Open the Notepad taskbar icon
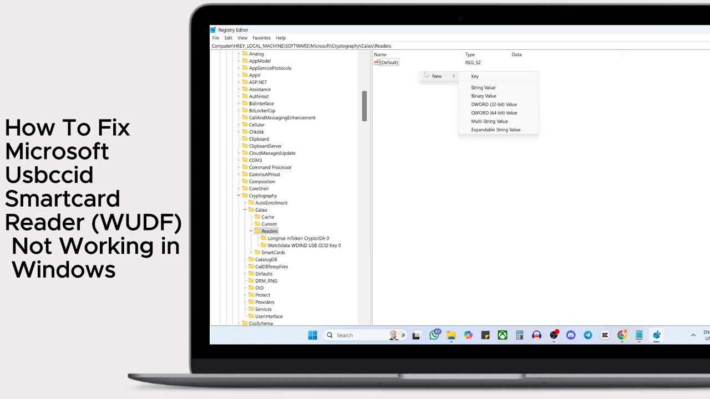710x399 pixels. coord(639,335)
